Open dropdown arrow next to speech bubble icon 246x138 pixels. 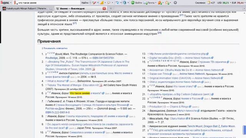[112, 3]
